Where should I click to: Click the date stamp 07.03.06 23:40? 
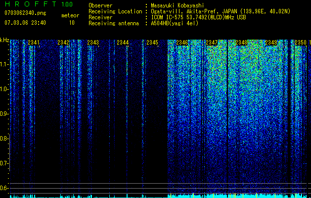pos(25,23)
